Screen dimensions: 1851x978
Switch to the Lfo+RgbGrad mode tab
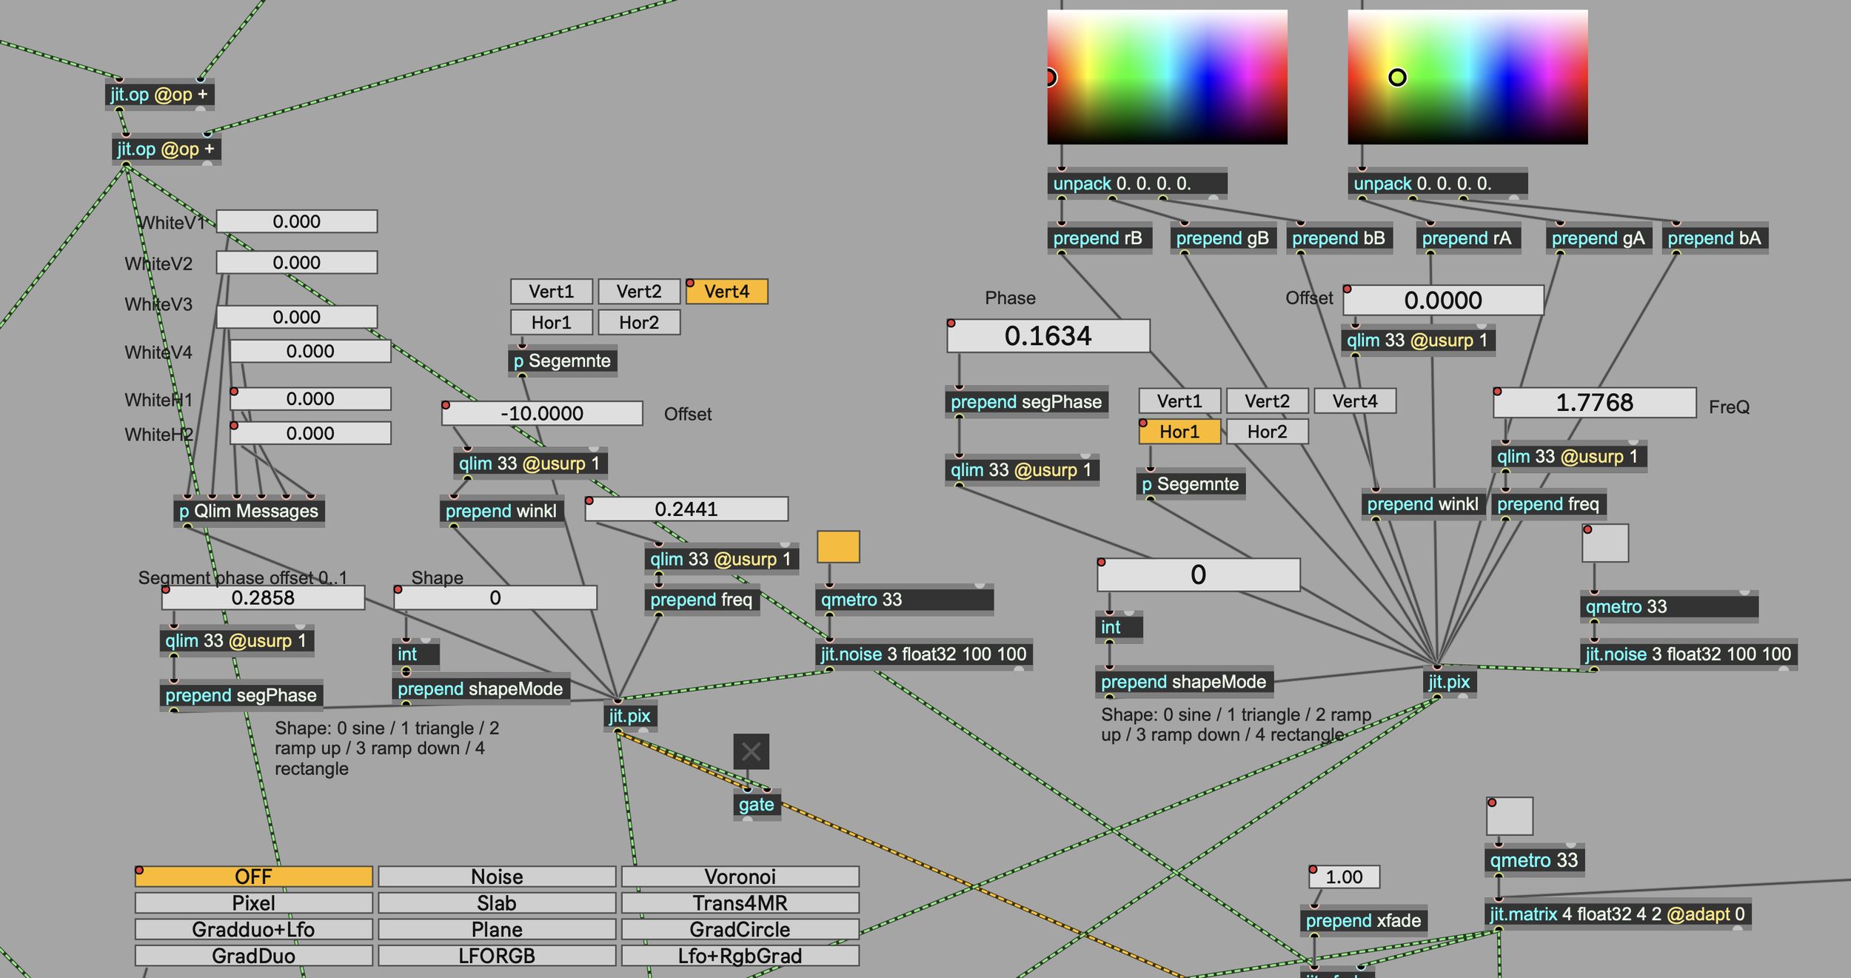(x=740, y=956)
